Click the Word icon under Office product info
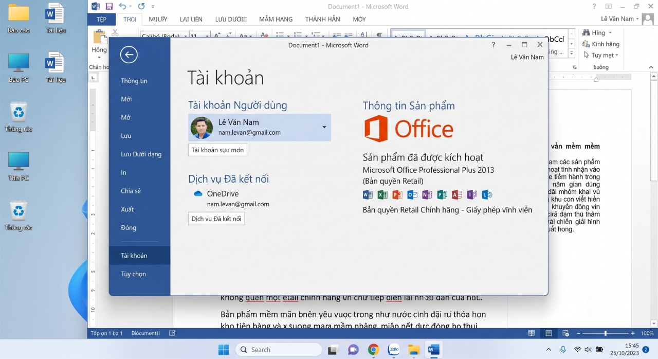Image resolution: width=658 pixels, height=359 pixels. click(368, 195)
